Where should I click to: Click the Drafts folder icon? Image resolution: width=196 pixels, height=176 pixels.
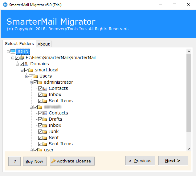[45, 119]
